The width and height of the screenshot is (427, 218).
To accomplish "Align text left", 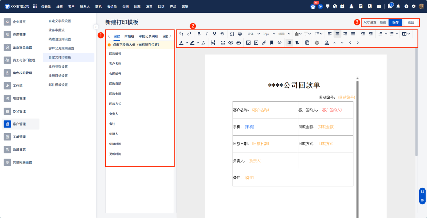I will tap(330, 34).
